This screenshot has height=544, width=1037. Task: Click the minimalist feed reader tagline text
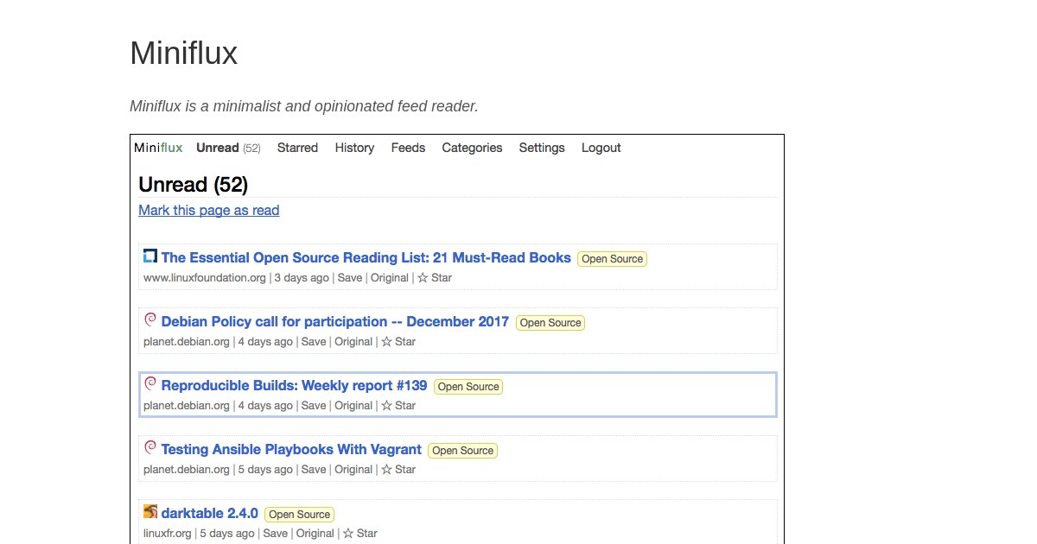coord(304,106)
